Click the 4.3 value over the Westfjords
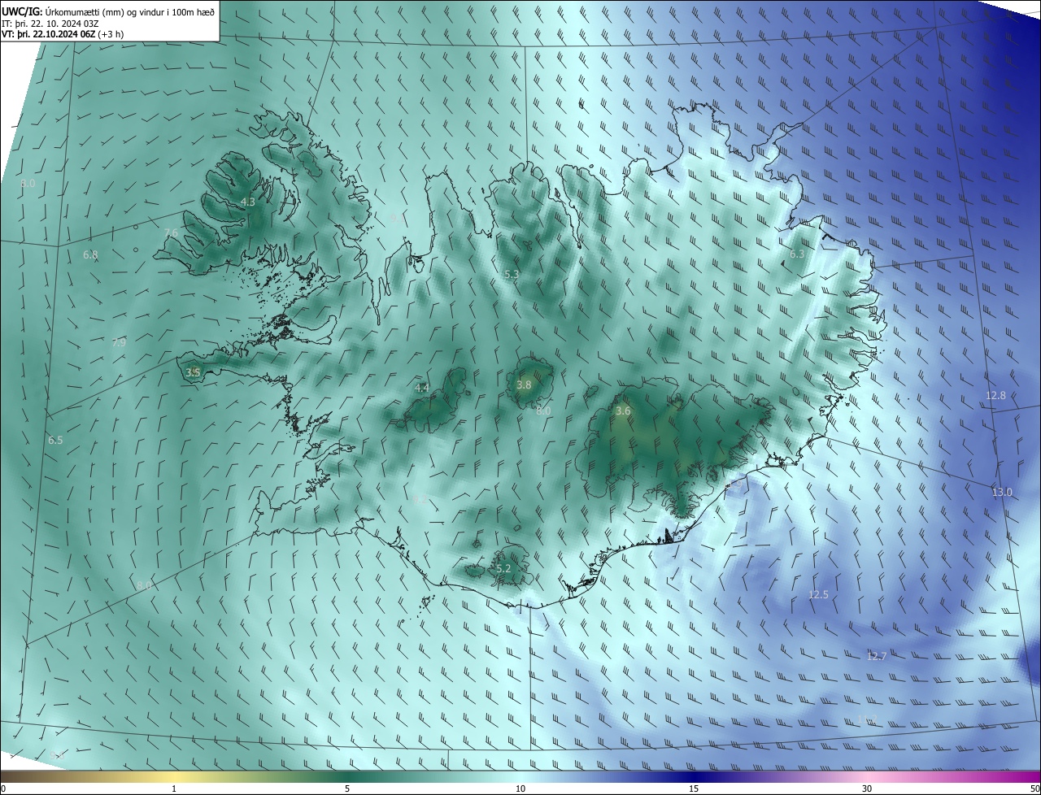The height and width of the screenshot is (795, 1041). point(248,202)
